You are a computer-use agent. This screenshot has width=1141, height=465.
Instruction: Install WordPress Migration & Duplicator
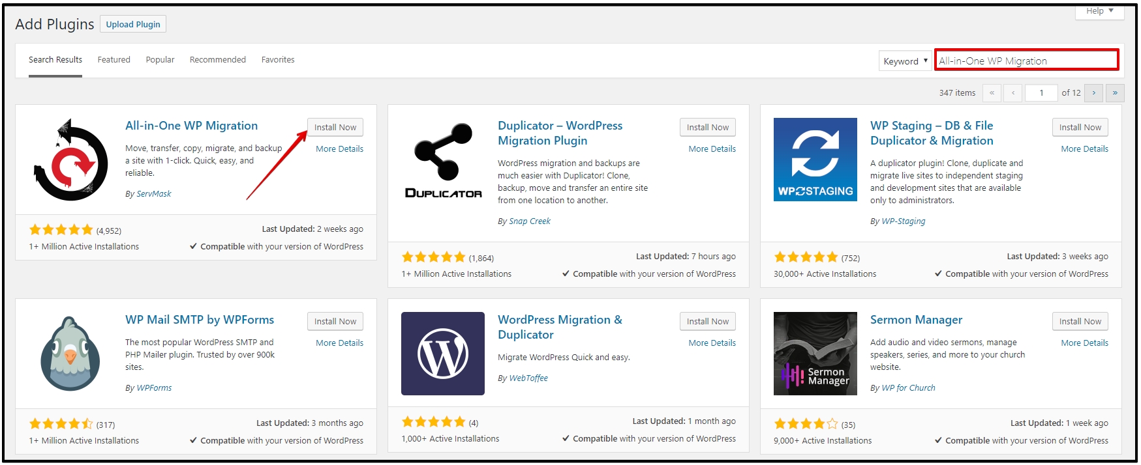(x=708, y=321)
